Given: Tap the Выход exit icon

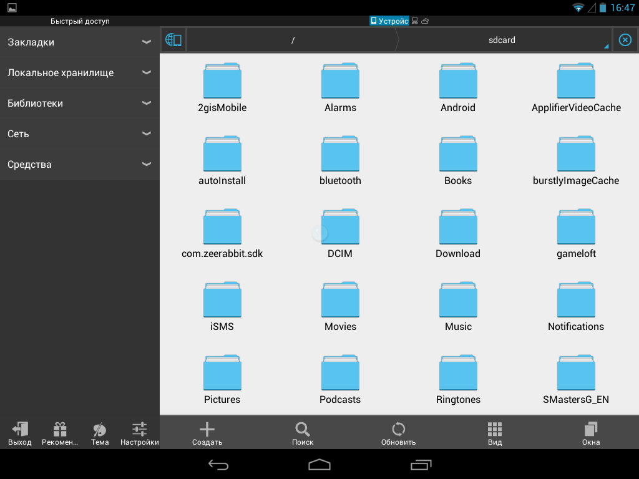Looking at the screenshot, I should click(19, 430).
